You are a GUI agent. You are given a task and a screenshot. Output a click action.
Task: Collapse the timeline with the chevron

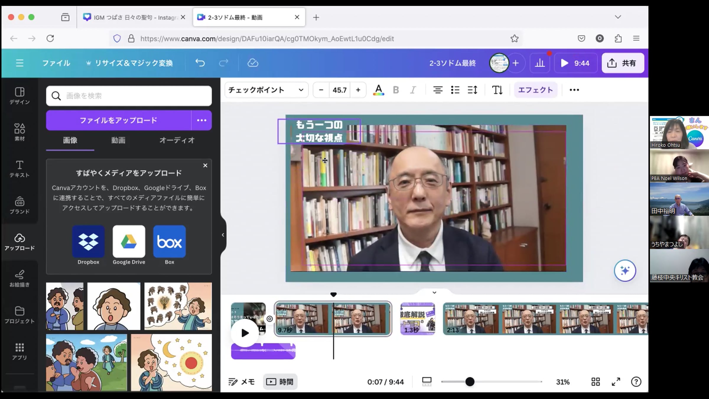(434, 292)
